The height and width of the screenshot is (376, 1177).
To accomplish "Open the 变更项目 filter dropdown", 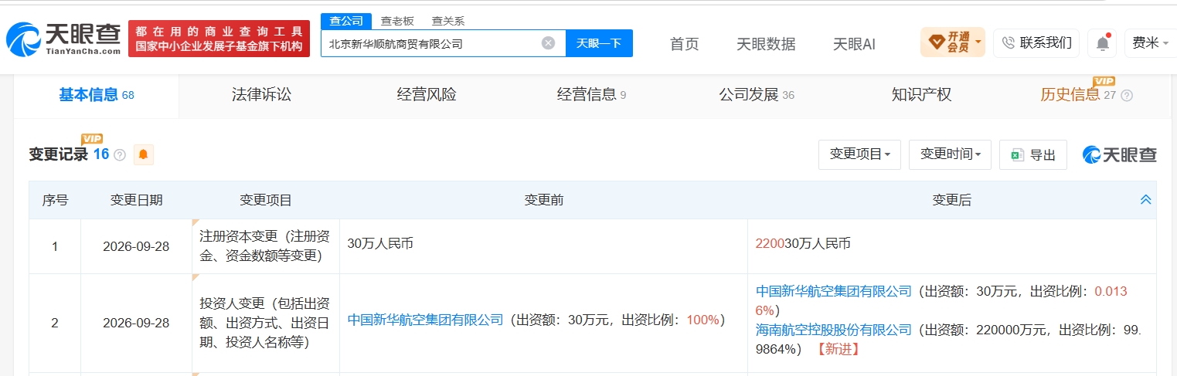I will pos(860,154).
